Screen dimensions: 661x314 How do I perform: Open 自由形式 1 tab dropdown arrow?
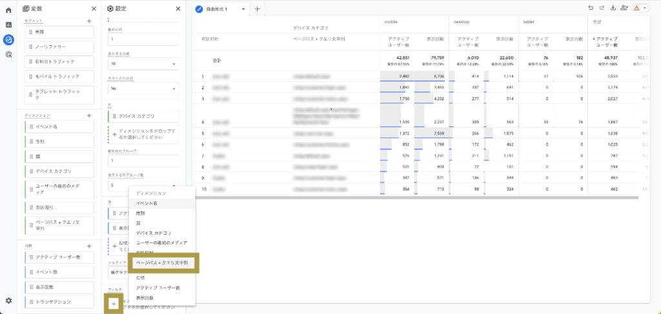[243, 9]
